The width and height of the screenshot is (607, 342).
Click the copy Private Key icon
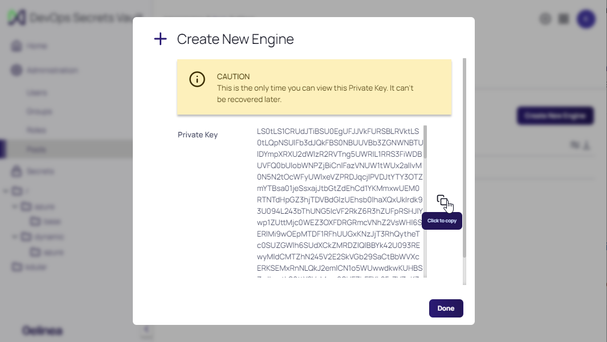[x=442, y=200]
